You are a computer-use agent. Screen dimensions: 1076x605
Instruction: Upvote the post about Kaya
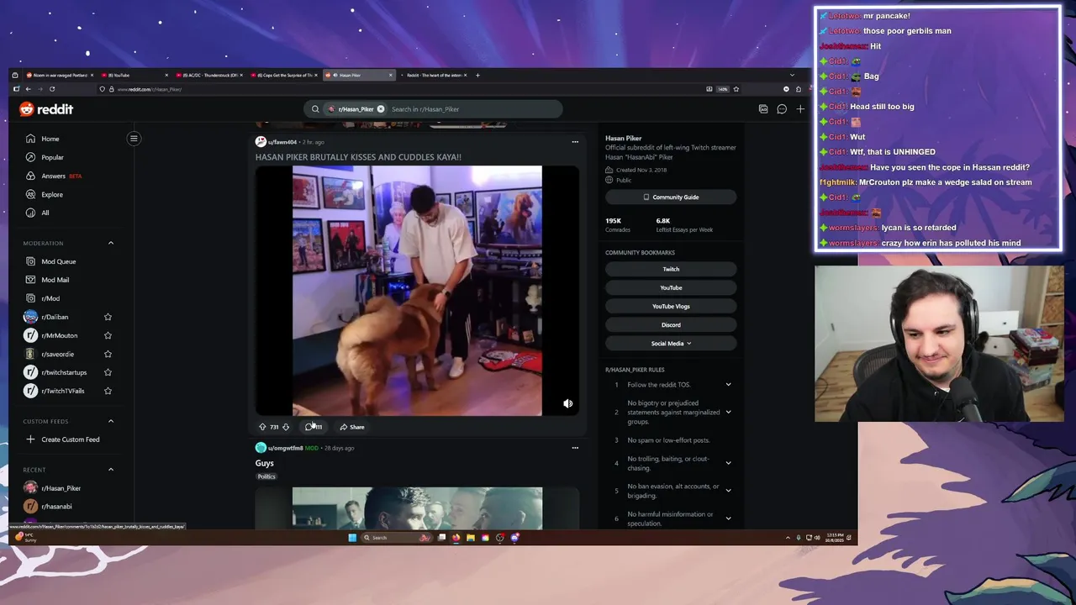[x=262, y=427]
